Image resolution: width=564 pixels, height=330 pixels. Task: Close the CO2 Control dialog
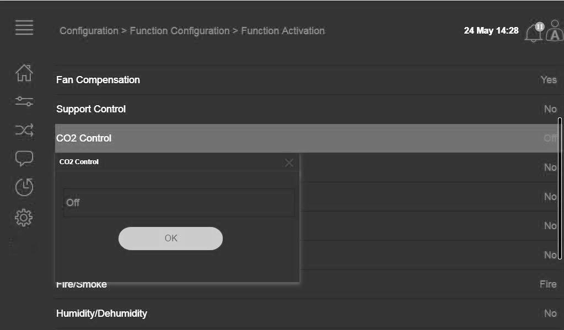(289, 163)
